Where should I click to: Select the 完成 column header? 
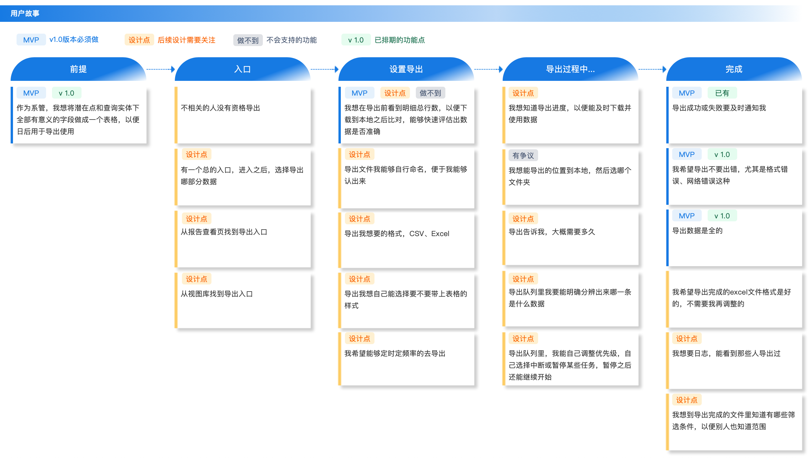click(x=734, y=70)
